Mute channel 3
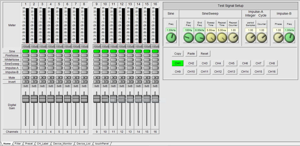Image resolution: width=300 pixels, height=146 pixels. (42, 78)
